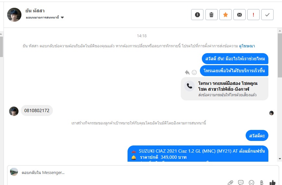282x185 pixels.
Task: Click chat scrollbar down arrow
Action: [x=280, y=159]
